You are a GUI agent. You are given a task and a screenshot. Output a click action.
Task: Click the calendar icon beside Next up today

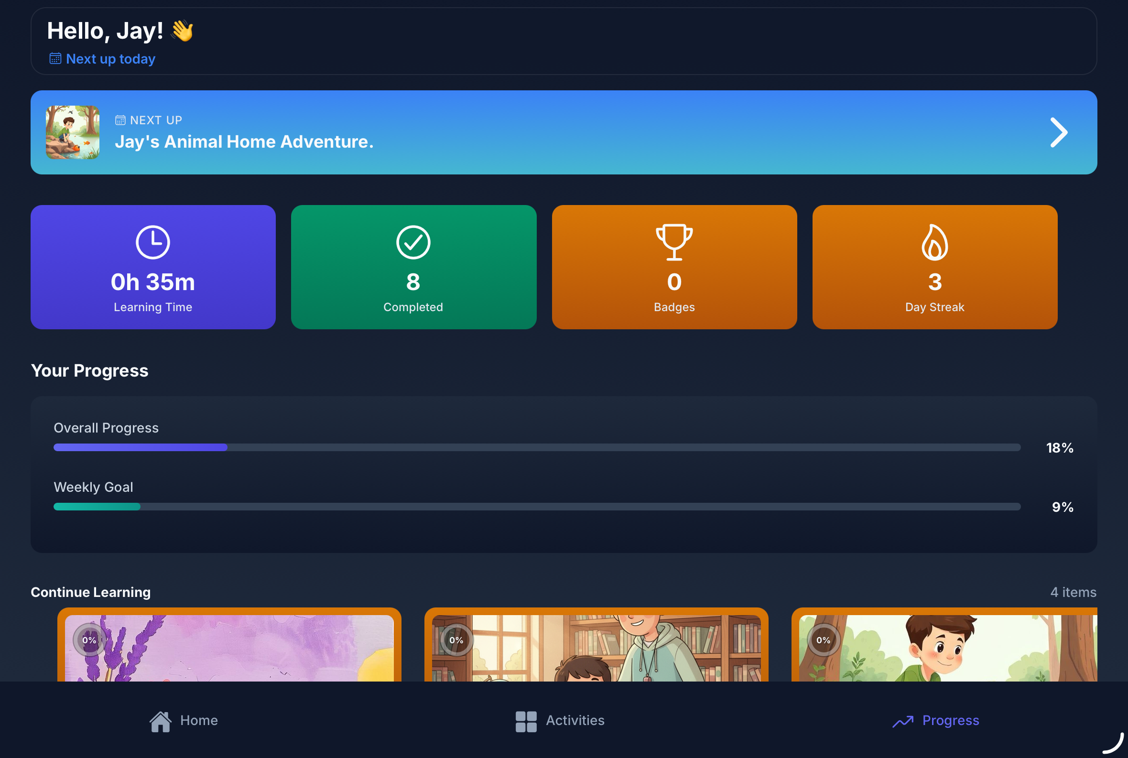55,58
